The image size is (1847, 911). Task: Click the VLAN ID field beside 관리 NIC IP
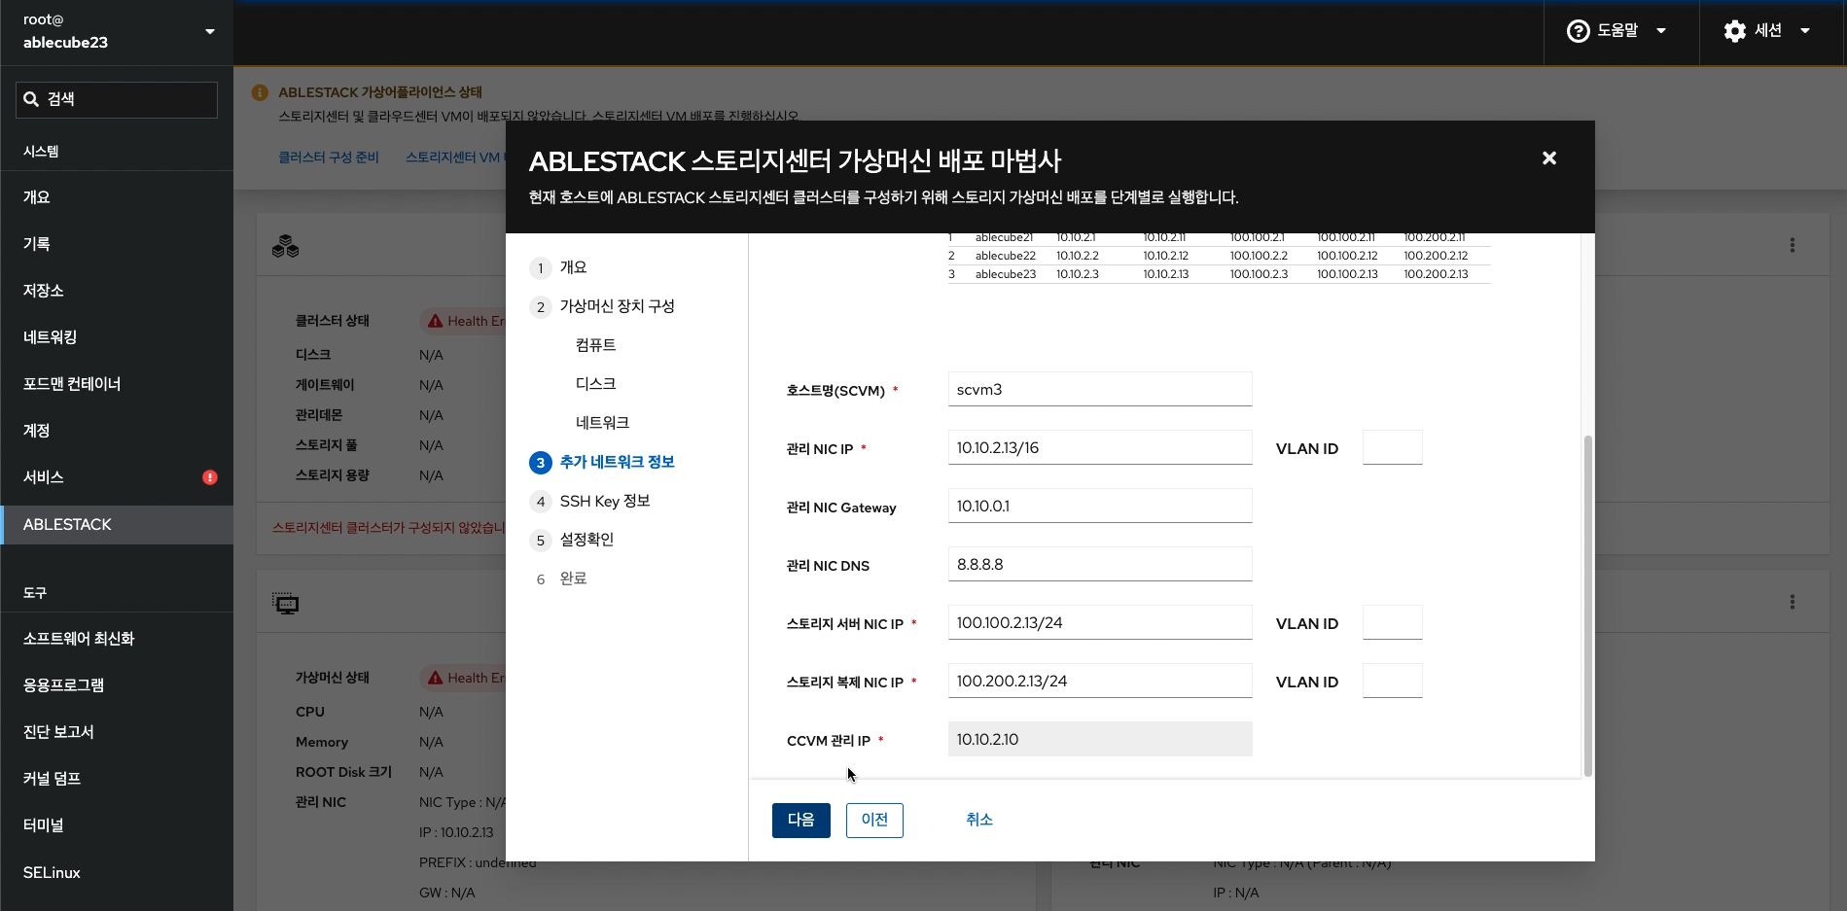[x=1392, y=447]
